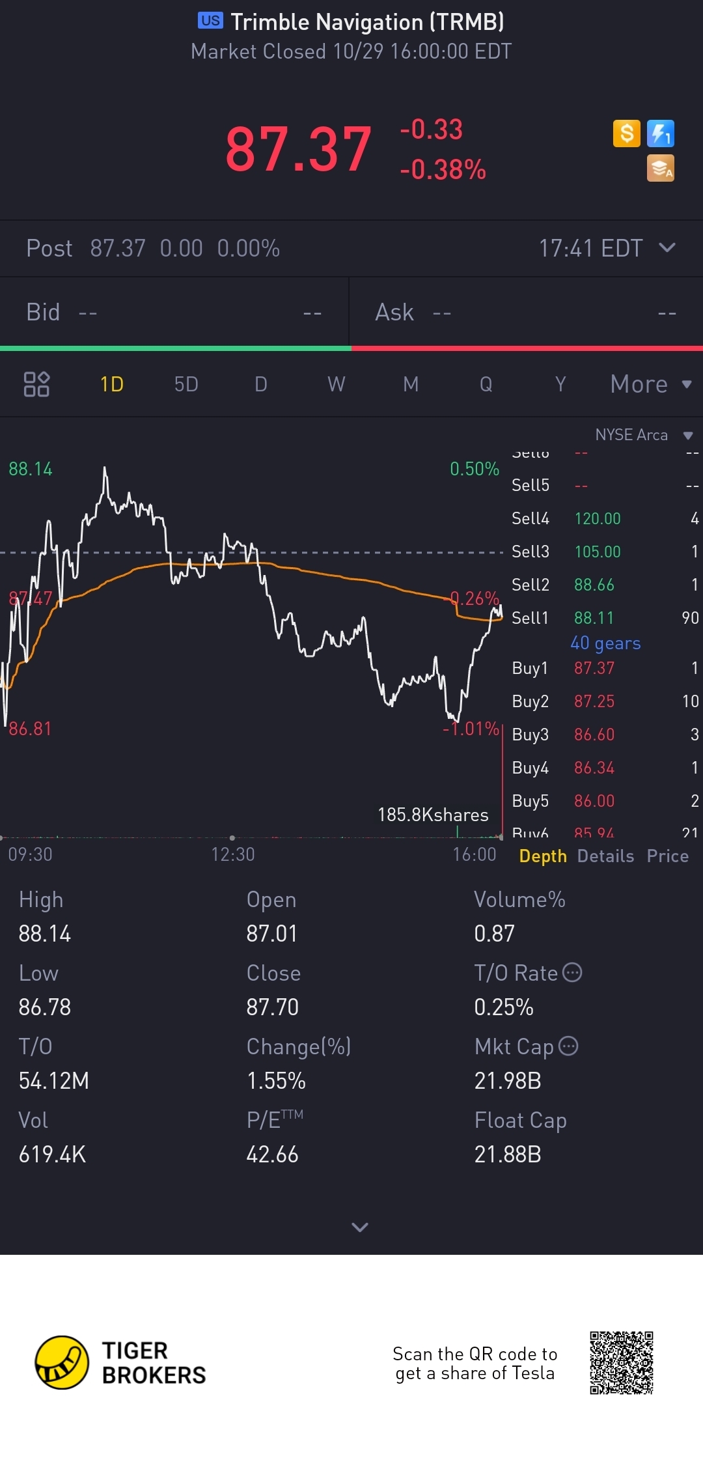
Task: Tap the Bid quote panel
Action: tap(174, 312)
